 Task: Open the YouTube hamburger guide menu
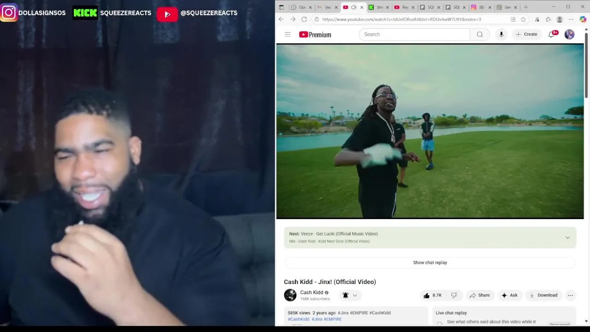(288, 35)
